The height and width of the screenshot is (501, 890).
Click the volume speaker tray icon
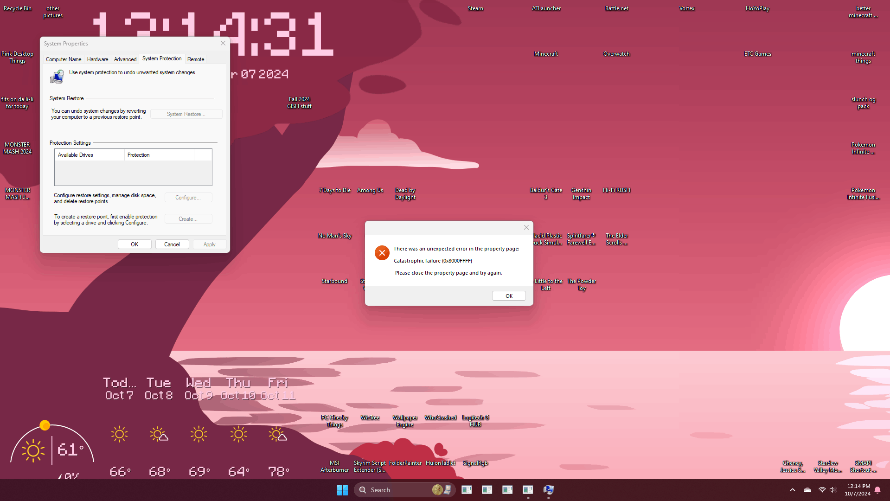(x=833, y=490)
